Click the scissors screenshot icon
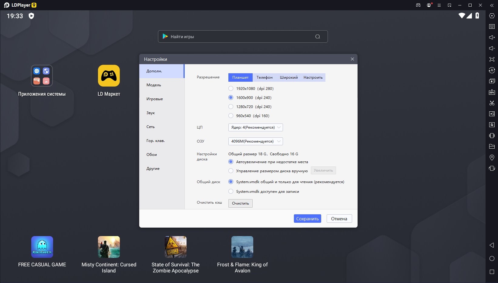The width and height of the screenshot is (498, 283). (x=492, y=103)
